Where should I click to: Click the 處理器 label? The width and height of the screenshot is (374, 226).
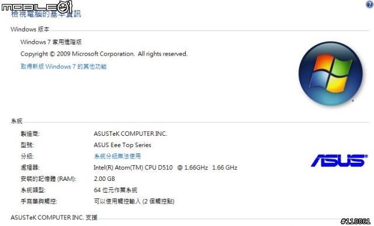point(30,167)
